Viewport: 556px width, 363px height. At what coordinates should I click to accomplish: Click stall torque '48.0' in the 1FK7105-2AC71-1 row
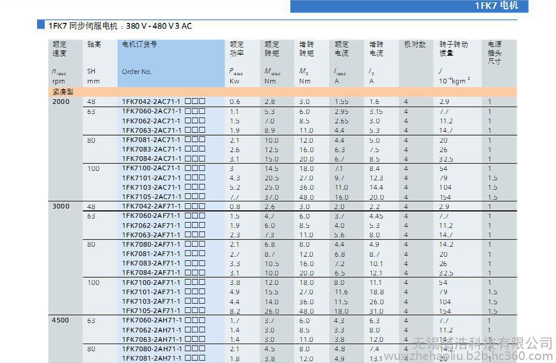coord(306,197)
